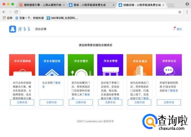Click the 序多多 octopus logo

(x=13, y=29)
